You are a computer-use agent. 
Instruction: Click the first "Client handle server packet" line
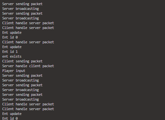point(28,23)
